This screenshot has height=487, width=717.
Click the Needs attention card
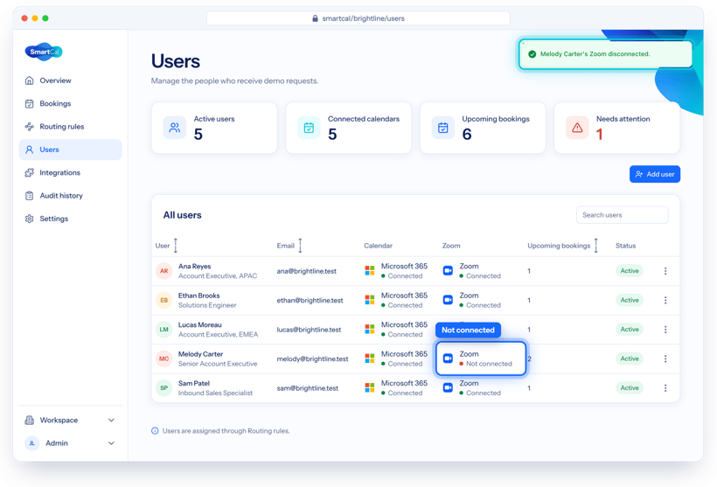point(616,128)
